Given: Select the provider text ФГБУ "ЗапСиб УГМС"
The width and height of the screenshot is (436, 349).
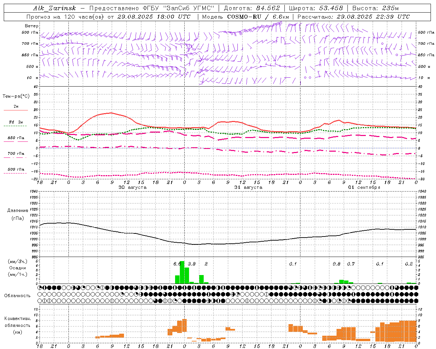Looking at the screenshot, I should point(179,8).
